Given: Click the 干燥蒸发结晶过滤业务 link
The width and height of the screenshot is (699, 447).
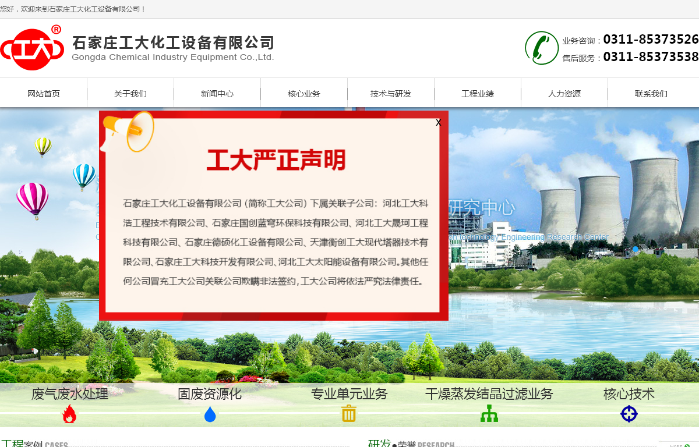Looking at the screenshot, I should (489, 394).
